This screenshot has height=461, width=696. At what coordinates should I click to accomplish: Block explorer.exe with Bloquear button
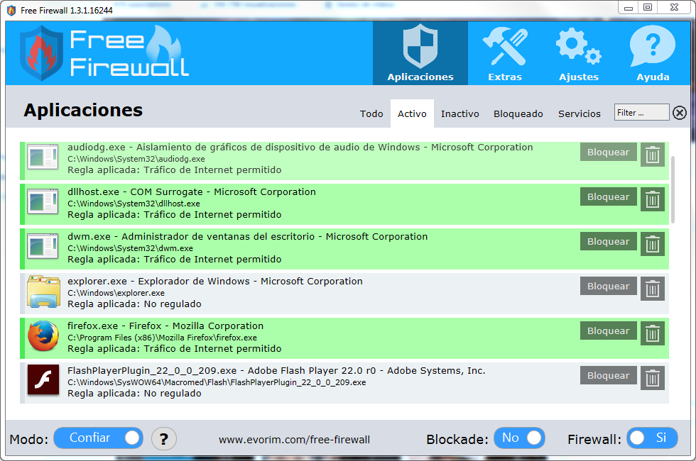tap(608, 287)
